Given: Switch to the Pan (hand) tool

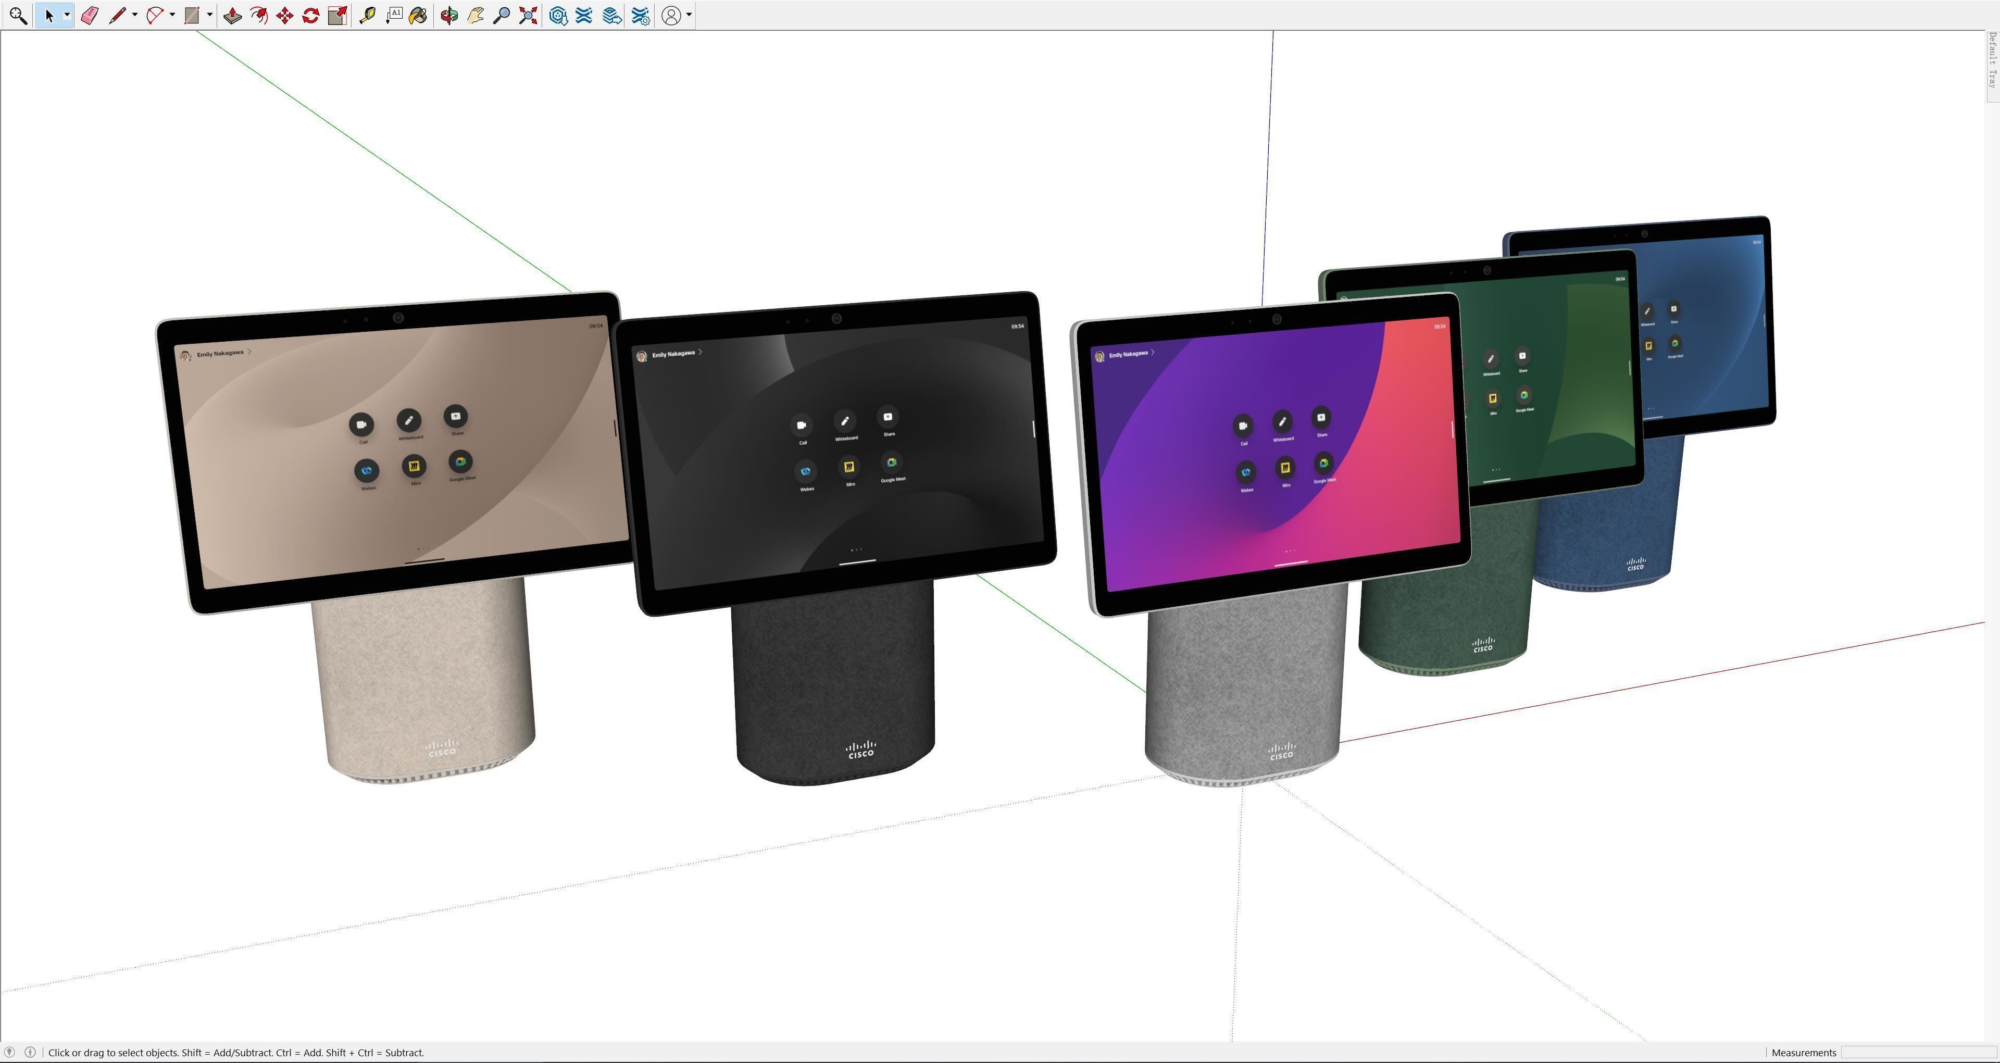Looking at the screenshot, I should (475, 15).
